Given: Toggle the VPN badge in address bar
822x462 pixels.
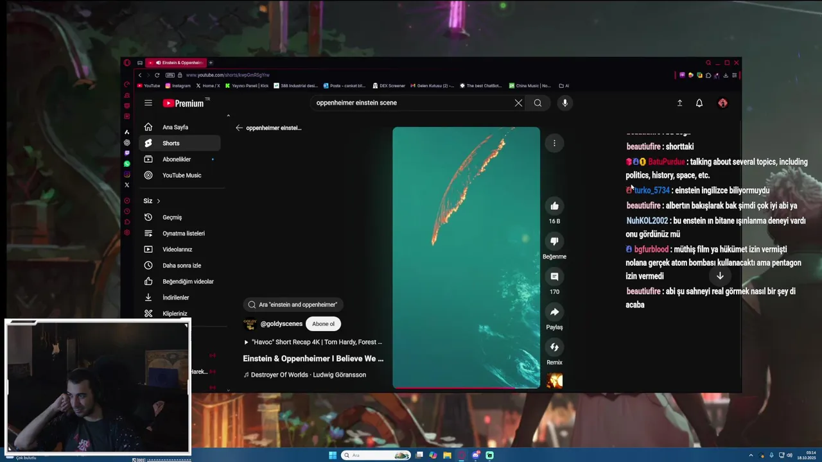Looking at the screenshot, I should click(x=170, y=75).
